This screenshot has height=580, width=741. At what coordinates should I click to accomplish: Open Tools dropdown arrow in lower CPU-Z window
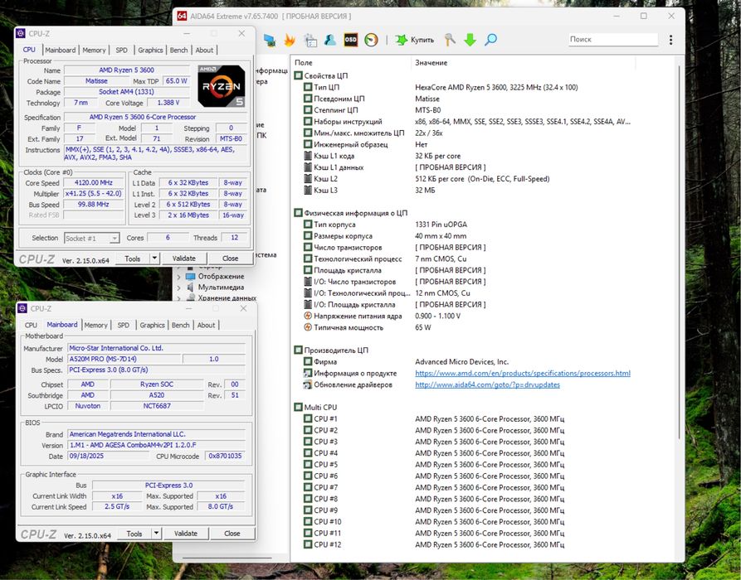click(x=156, y=534)
